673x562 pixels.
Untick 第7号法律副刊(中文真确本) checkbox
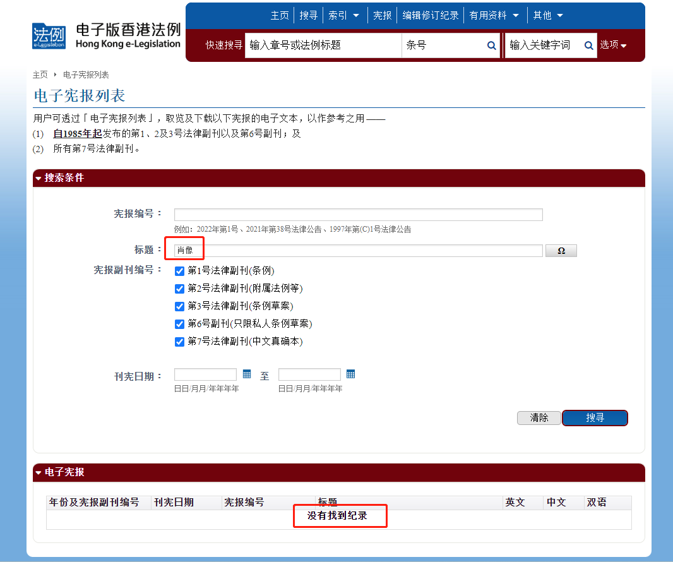179,342
